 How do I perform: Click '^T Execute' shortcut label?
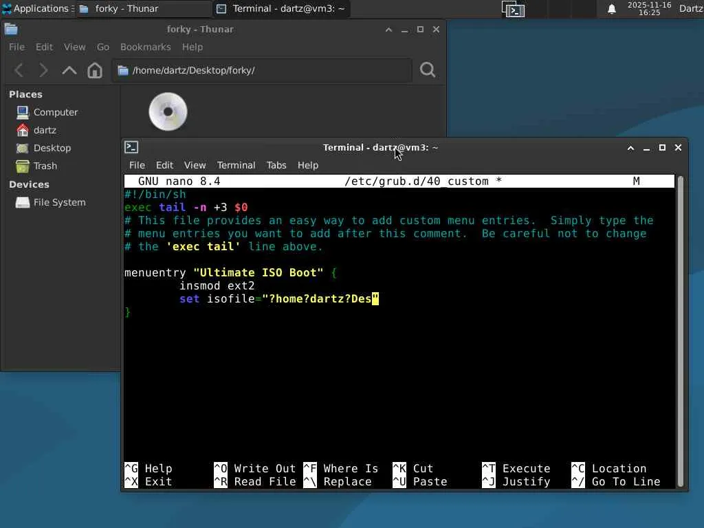(516, 468)
